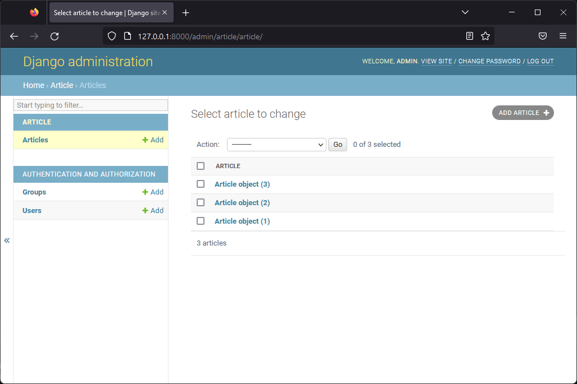Select the Article object (2) checkbox
Screen dimensions: 577x384
click(201, 202)
